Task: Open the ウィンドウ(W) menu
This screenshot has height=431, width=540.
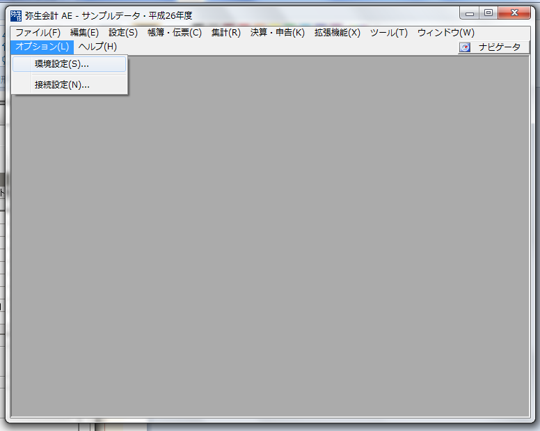Action: pyautogui.click(x=445, y=33)
